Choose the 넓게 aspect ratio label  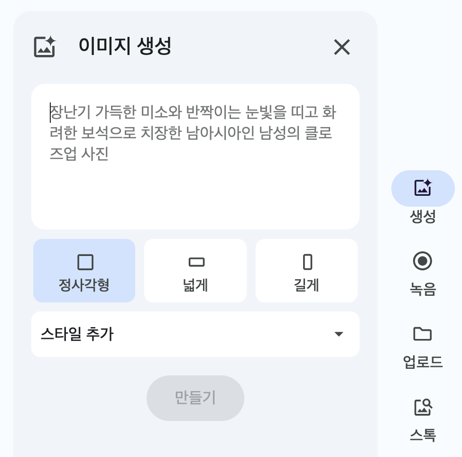195,285
